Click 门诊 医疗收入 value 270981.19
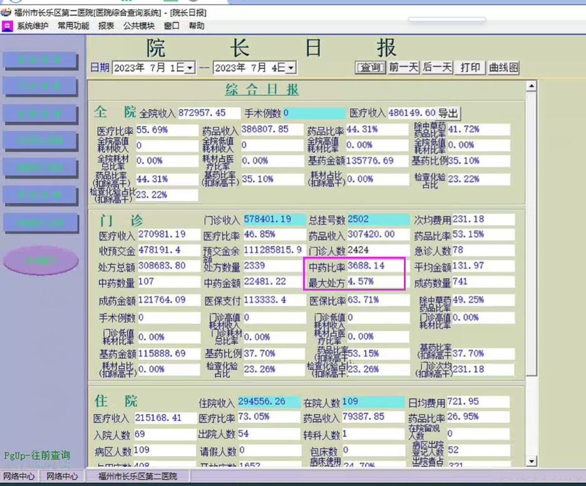This screenshot has width=586, height=486. pos(169,234)
